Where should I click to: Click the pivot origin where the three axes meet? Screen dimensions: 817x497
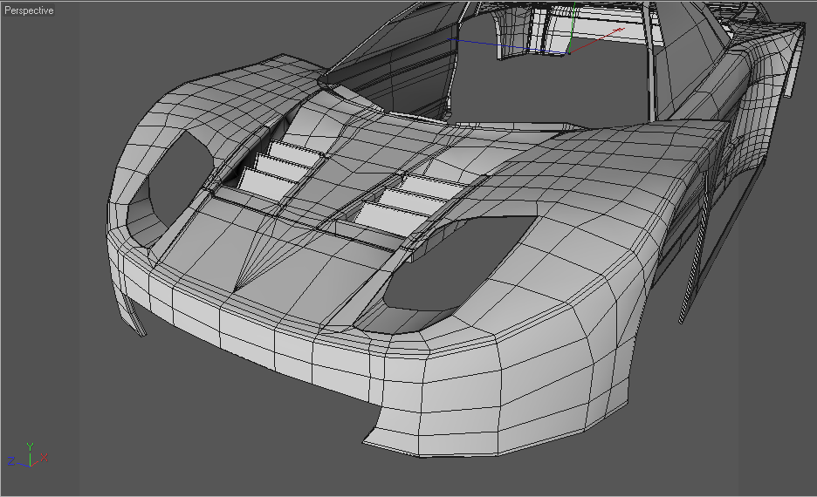(569, 52)
